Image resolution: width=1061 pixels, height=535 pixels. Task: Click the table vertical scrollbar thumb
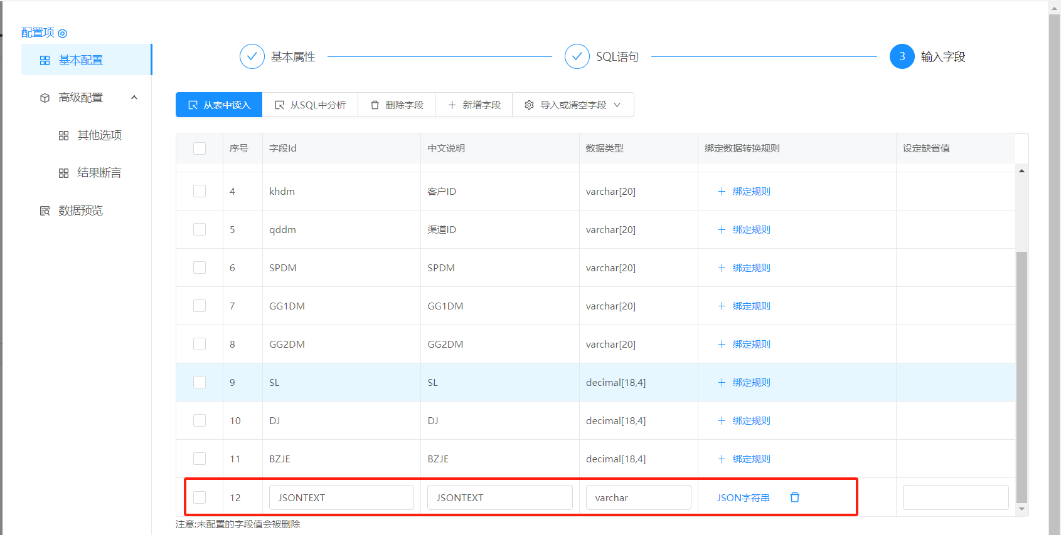1021,377
